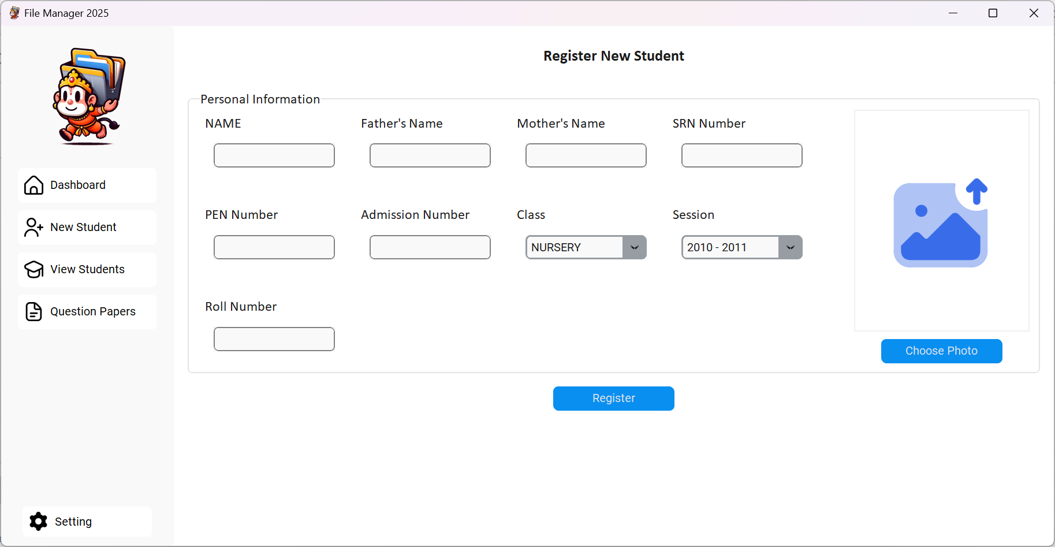Click inside the NAME input field
The height and width of the screenshot is (547, 1055).
click(x=274, y=155)
